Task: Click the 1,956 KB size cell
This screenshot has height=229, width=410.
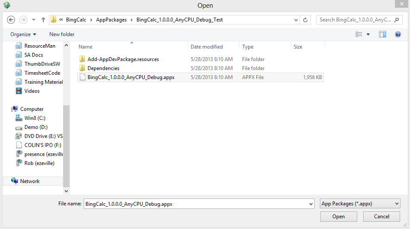Action: pos(312,77)
